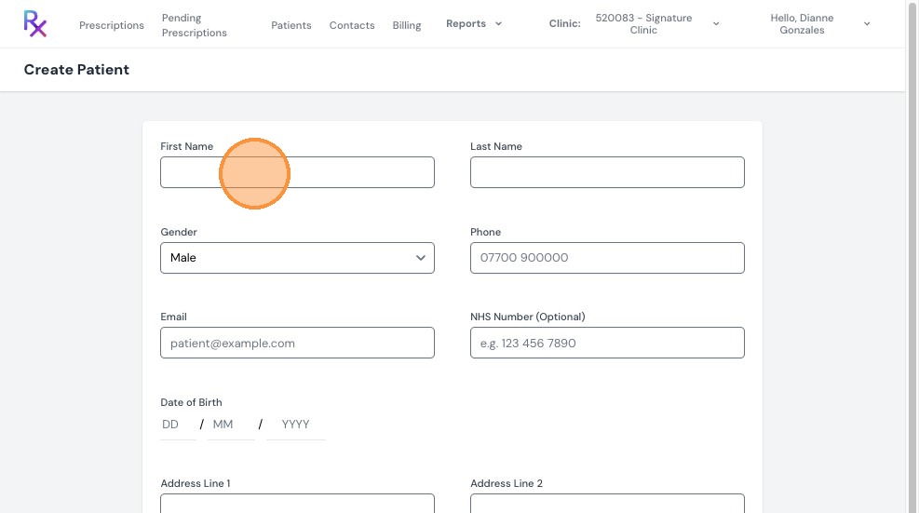Viewport: 919px width, 513px height.
Task: Open the Reports dropdown menu
Action: (474, 23)
